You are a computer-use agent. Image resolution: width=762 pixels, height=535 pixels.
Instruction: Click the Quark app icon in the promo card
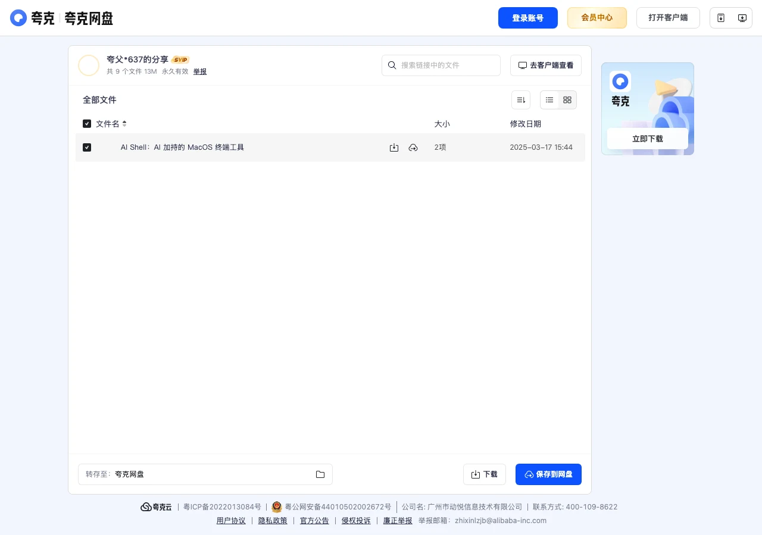tap(620, 81)
